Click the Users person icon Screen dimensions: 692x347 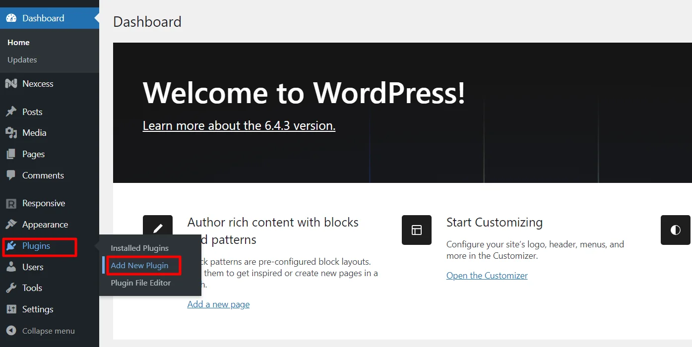click(11, 267)
